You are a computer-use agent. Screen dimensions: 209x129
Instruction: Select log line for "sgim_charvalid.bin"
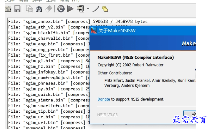[x=49, y=38]
